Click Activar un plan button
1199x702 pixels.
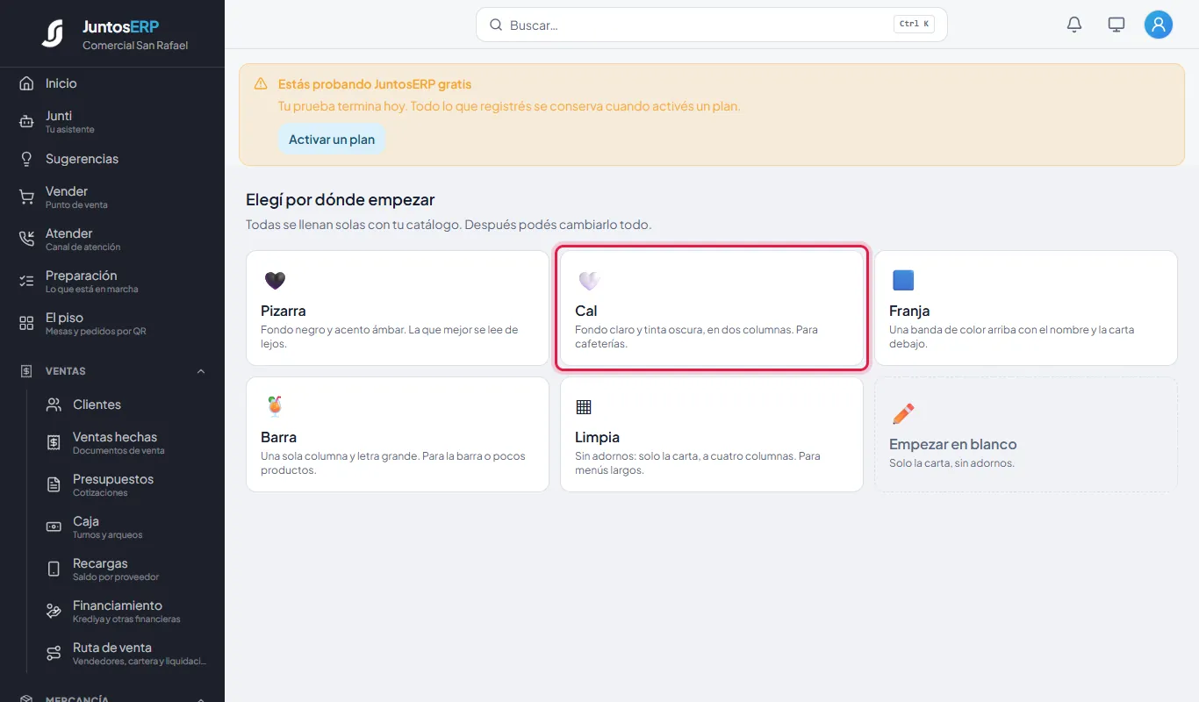click(332, 140)
